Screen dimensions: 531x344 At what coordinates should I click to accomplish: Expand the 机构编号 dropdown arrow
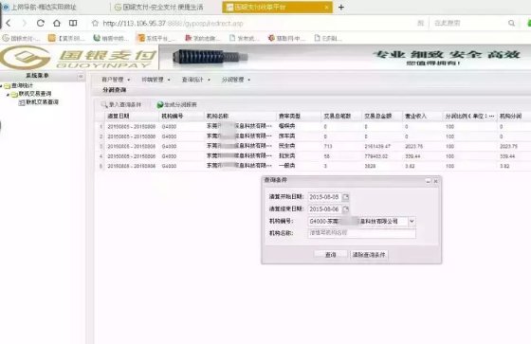(412, 222)
